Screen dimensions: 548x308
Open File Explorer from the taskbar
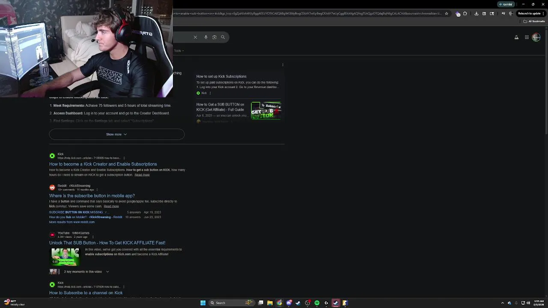pos(270,303)
